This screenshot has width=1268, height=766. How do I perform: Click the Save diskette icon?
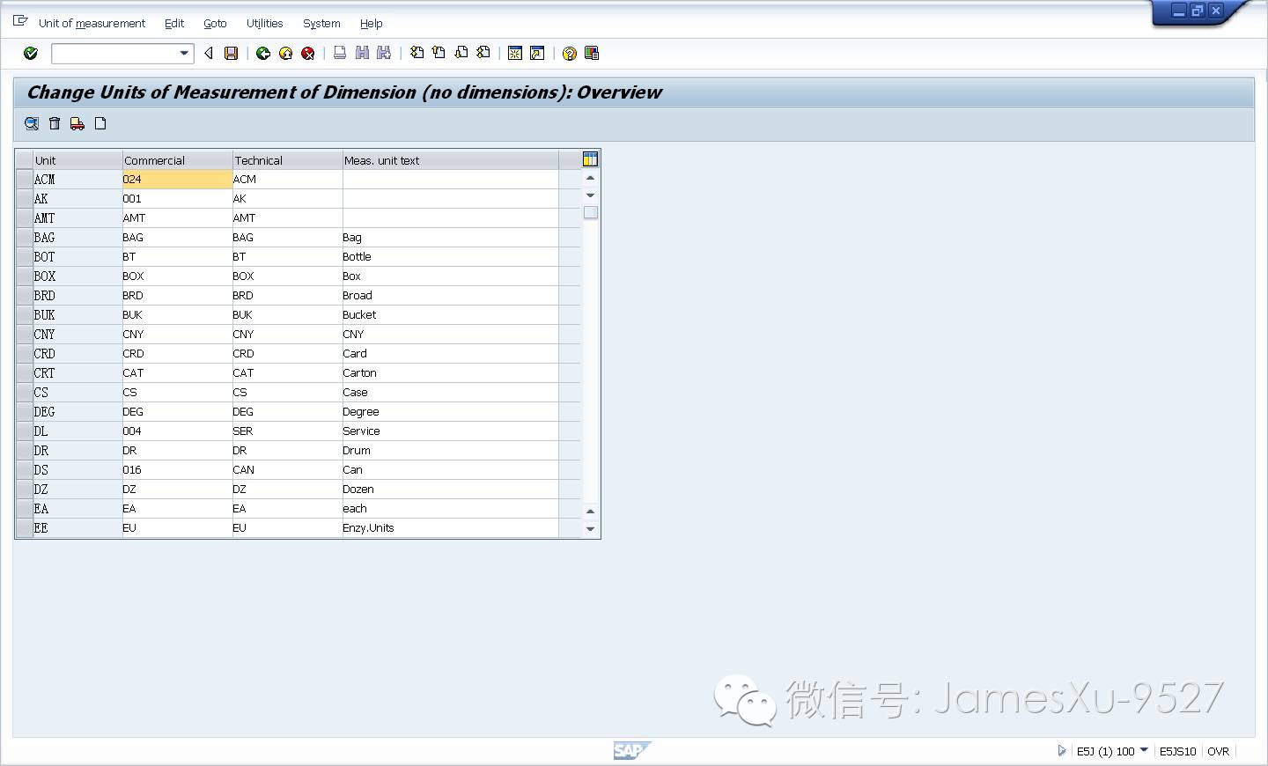[x=232, y=54]
